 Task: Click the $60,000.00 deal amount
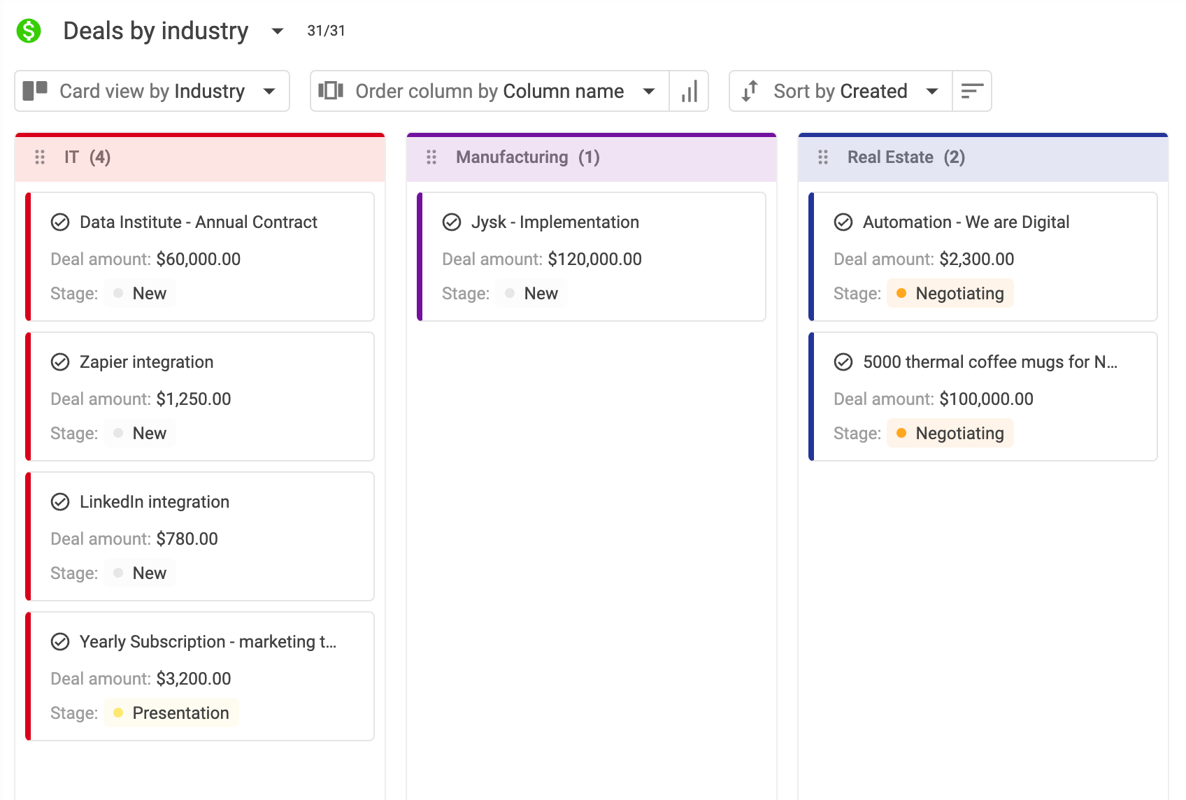coord(199,259)
